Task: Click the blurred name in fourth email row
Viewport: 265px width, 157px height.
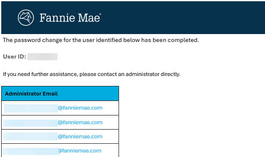Action: click(31, 152)
